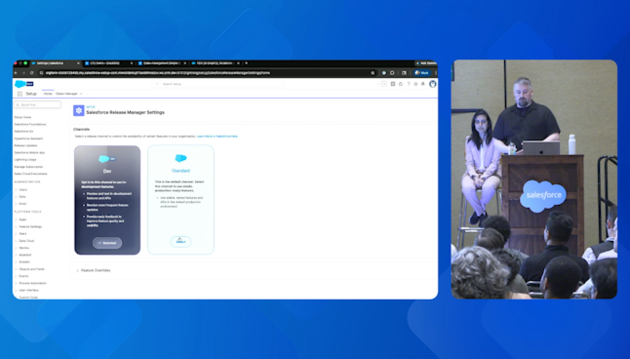
Task: Open the notifications bell icon
Action: click(423, 84)
